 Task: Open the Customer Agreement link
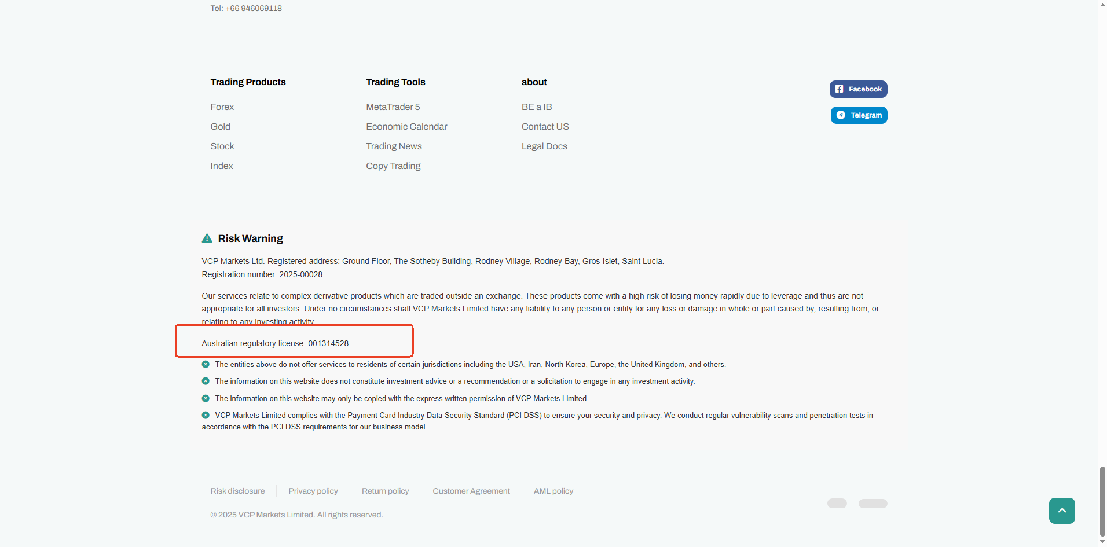(471, 491)
